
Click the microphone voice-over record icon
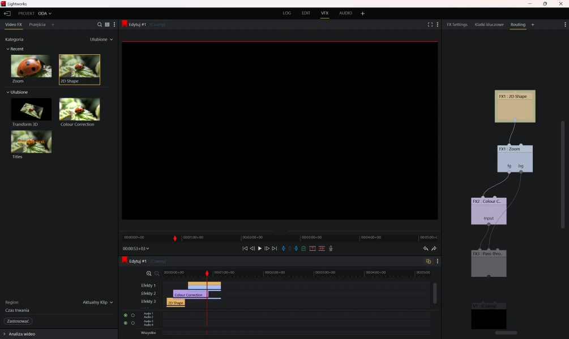331,249
